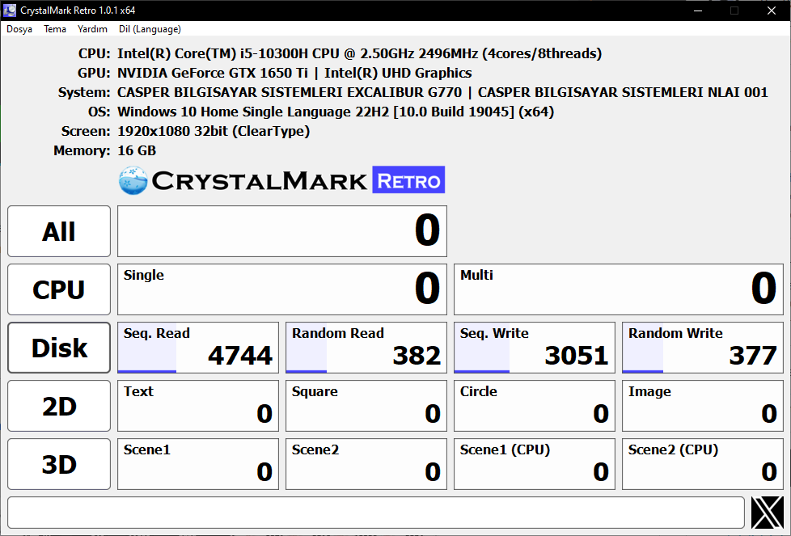Click the 3D Scene1 score box

(197, 464)
